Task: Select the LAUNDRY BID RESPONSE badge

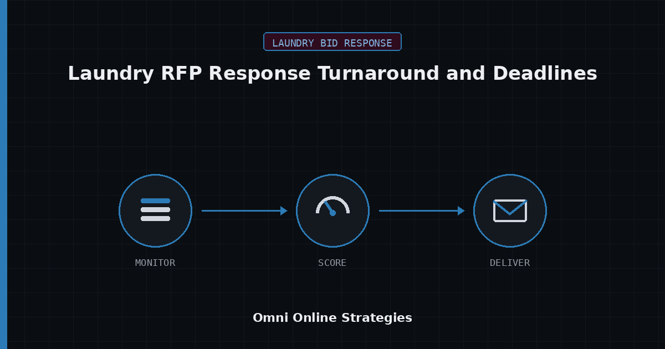Action: [x=332, y=42]
